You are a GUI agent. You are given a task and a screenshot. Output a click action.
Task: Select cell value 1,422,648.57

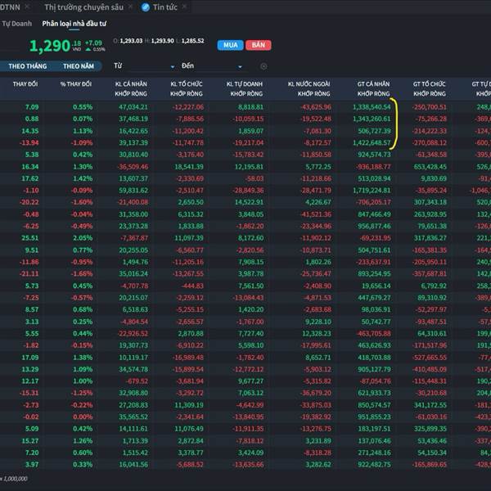[372, 142]
